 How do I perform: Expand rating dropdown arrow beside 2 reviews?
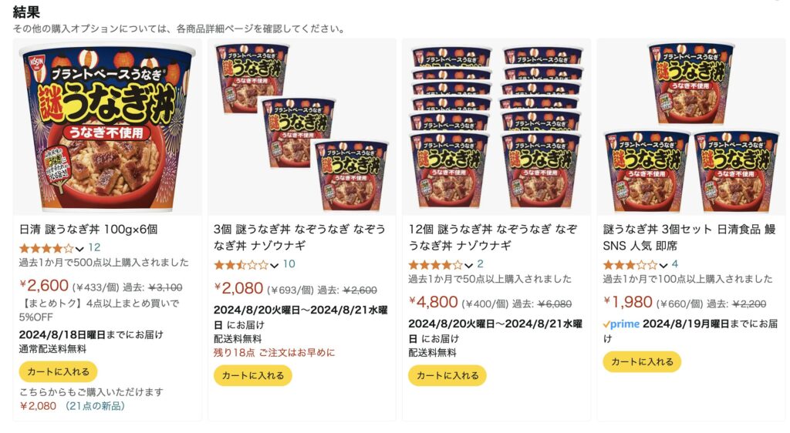pyautogui.click(x=468, y=265)
